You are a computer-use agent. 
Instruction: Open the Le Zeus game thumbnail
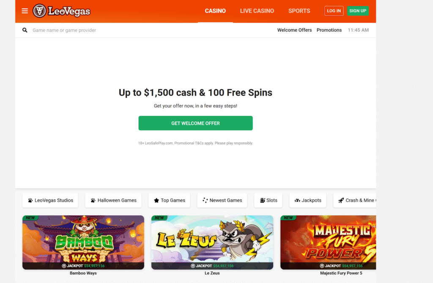point(212,242)
